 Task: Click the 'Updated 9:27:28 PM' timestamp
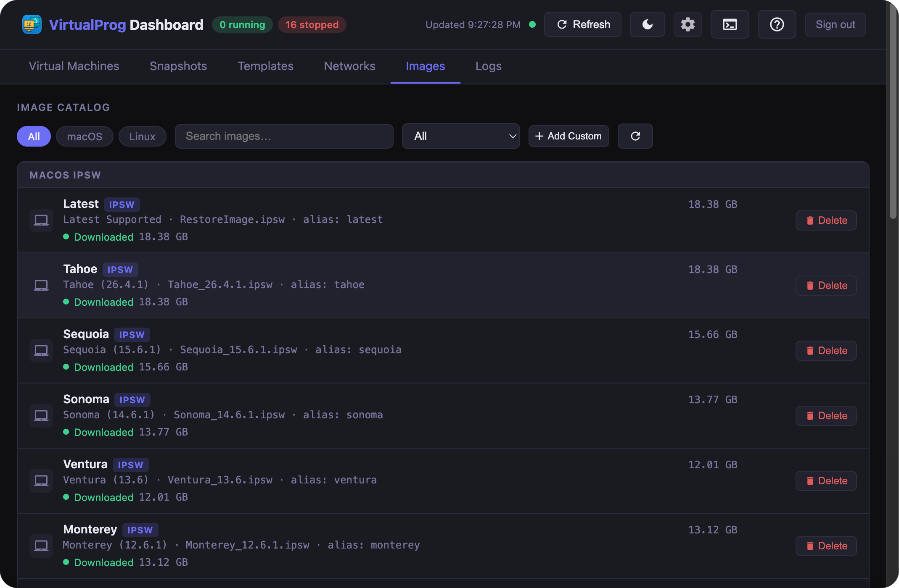point(473,25)
